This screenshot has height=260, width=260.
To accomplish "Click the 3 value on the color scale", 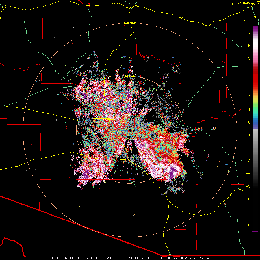I will (x=249, y=84).
